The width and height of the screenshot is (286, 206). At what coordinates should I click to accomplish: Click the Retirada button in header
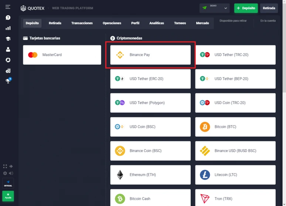(x=269, y=8)
